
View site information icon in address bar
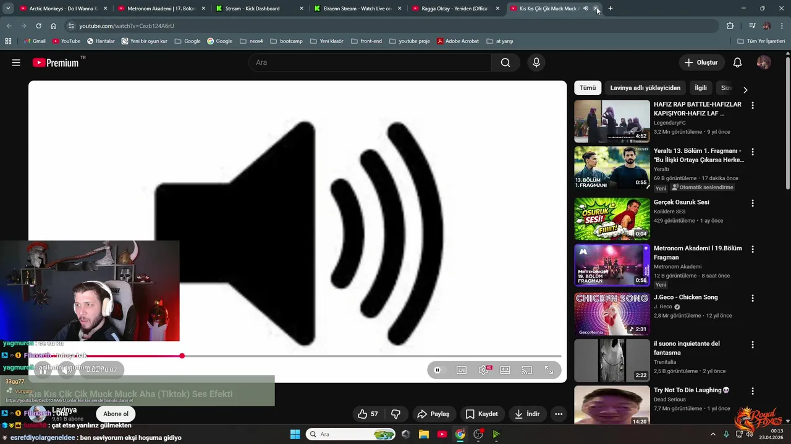(x=71, y=26)
